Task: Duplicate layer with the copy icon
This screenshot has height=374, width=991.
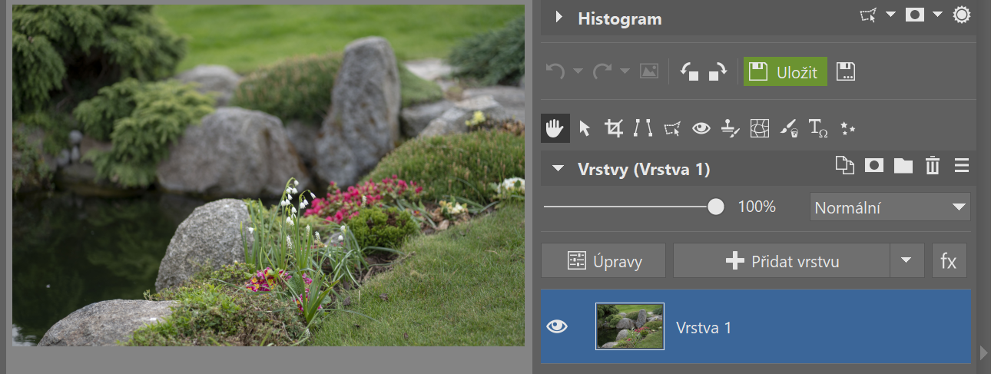Action: point(845,165)
